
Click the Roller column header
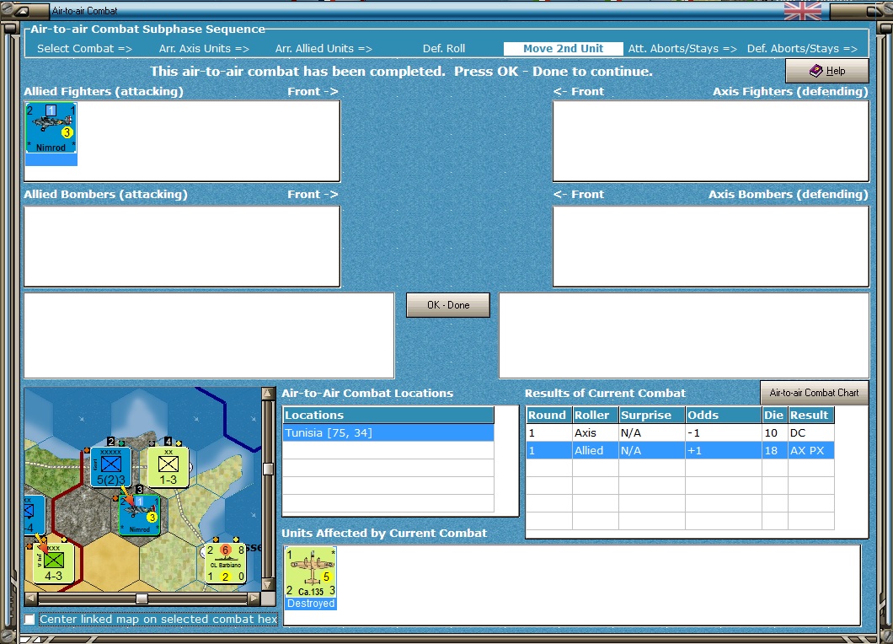click(x=595, y=415)
